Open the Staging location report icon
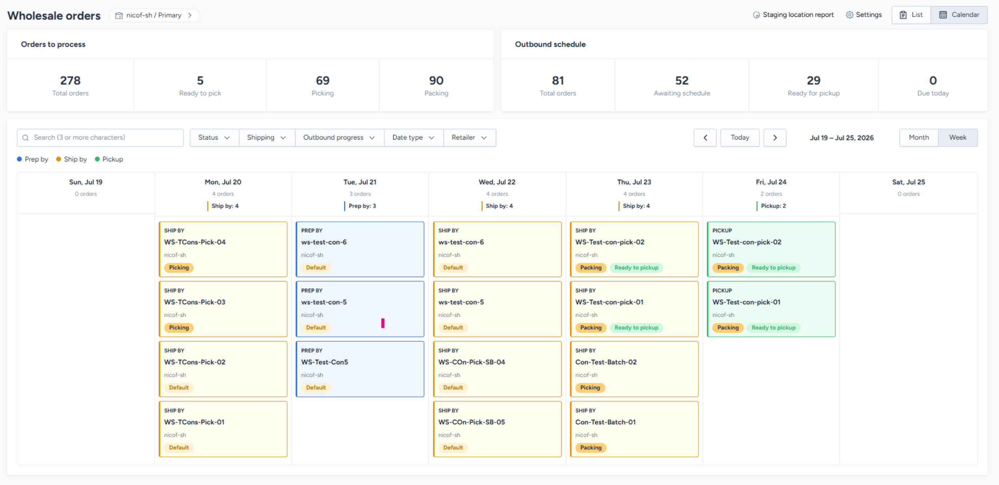999x485 pixels. click(x=756, y=15)
